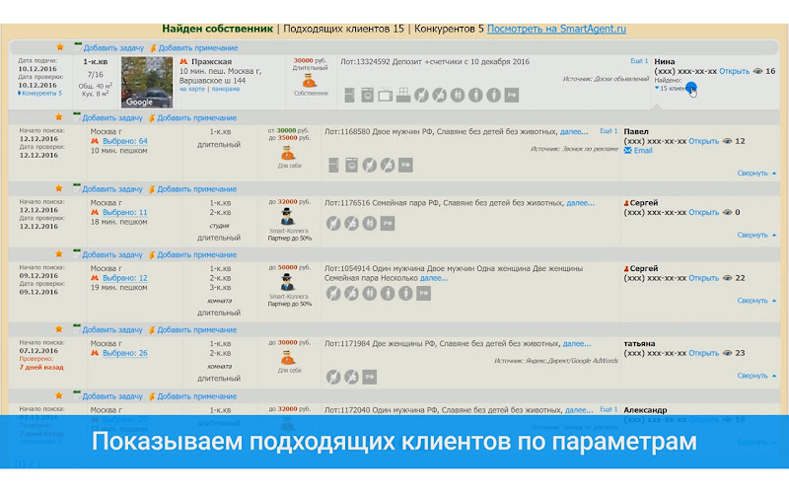Open the панорама view link
The height and width of the screenshot is (493, 789).
coord(226,89)
